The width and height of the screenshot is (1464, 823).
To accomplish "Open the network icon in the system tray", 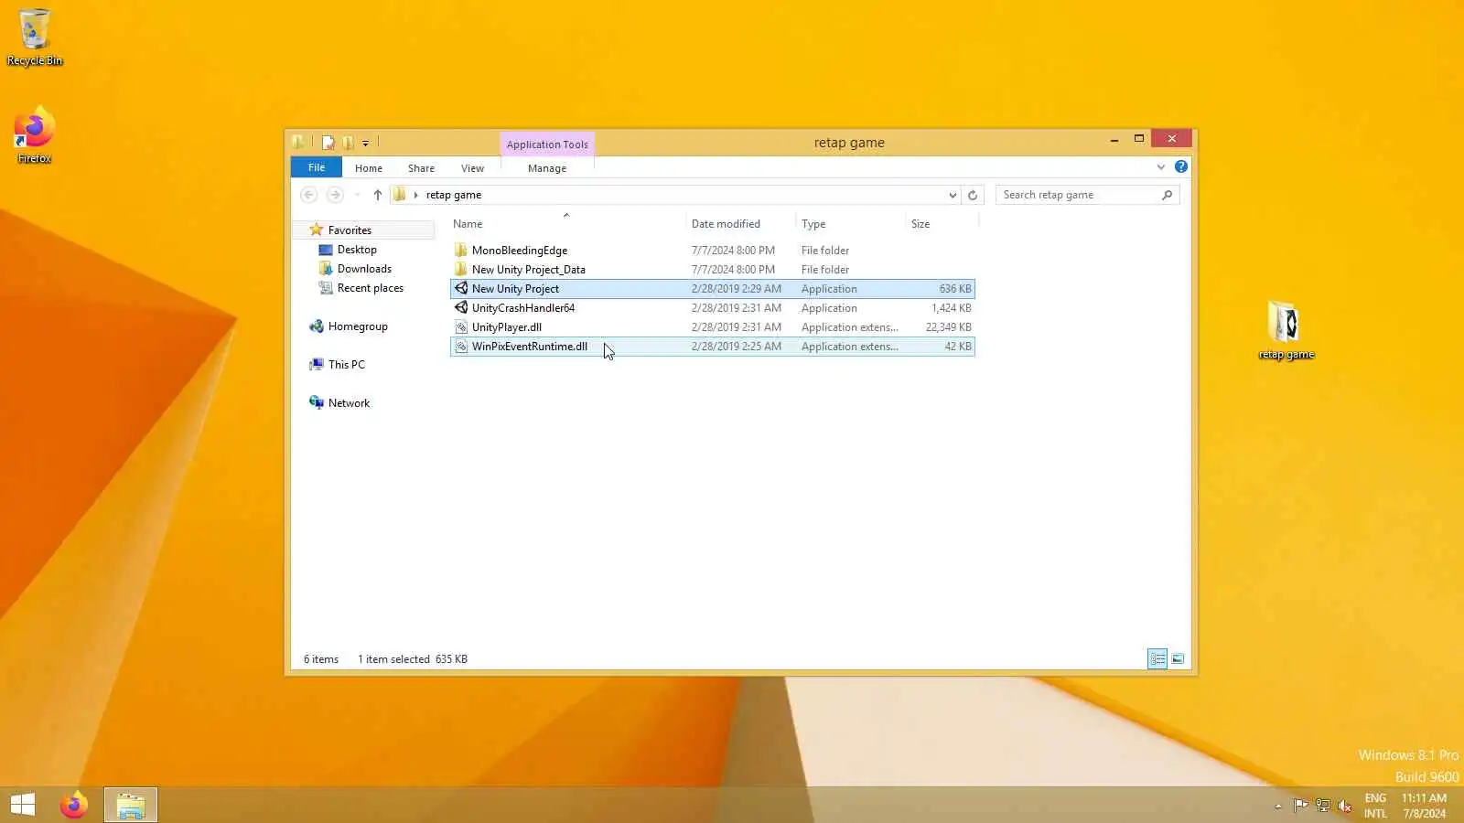I will 1323,806.
